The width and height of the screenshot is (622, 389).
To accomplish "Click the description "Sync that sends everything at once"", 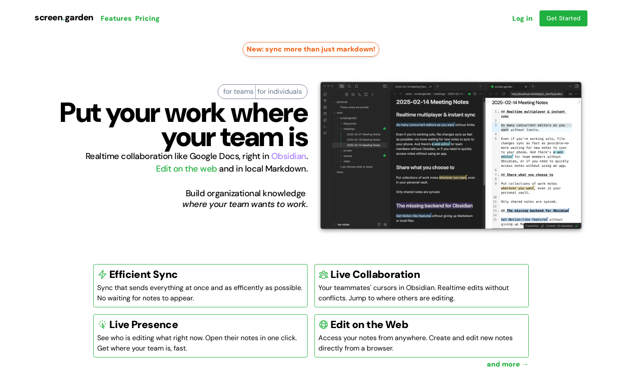I will tap(200, 293).
